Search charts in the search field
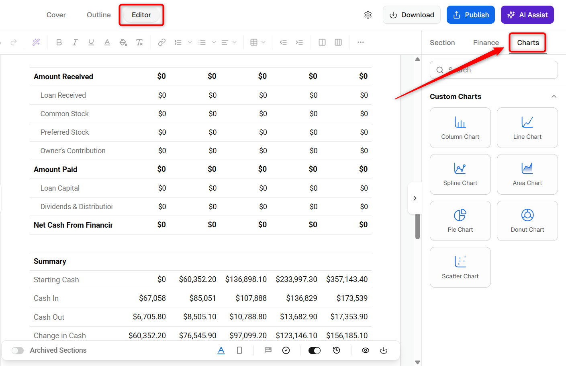This screenshot has height=366, width=566. point(494,70)
